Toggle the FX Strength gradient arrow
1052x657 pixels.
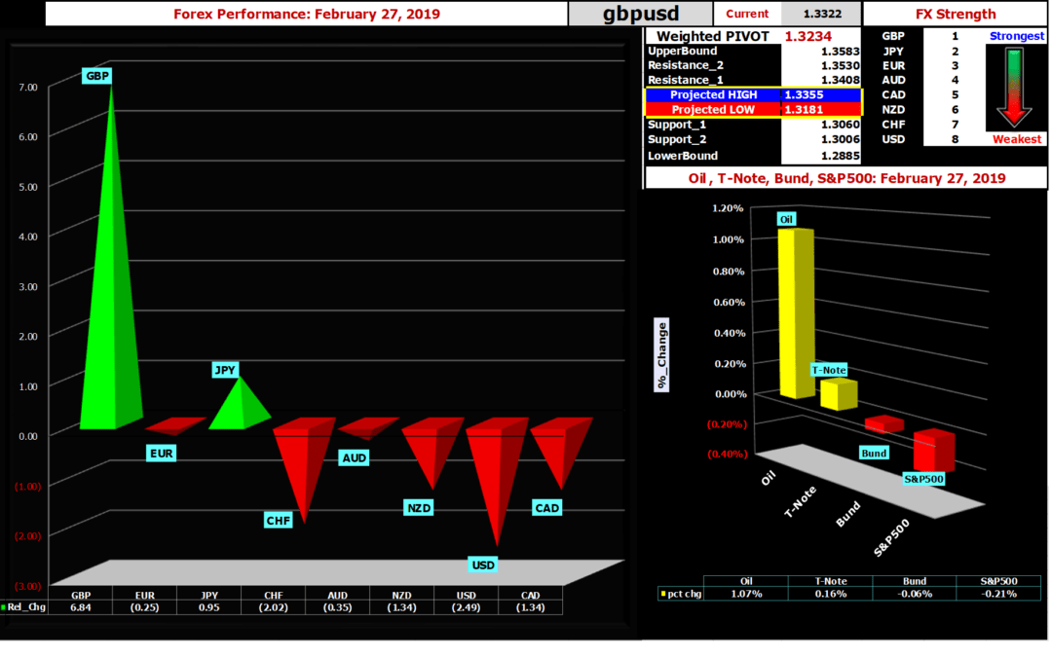(x=1015, y=88)
